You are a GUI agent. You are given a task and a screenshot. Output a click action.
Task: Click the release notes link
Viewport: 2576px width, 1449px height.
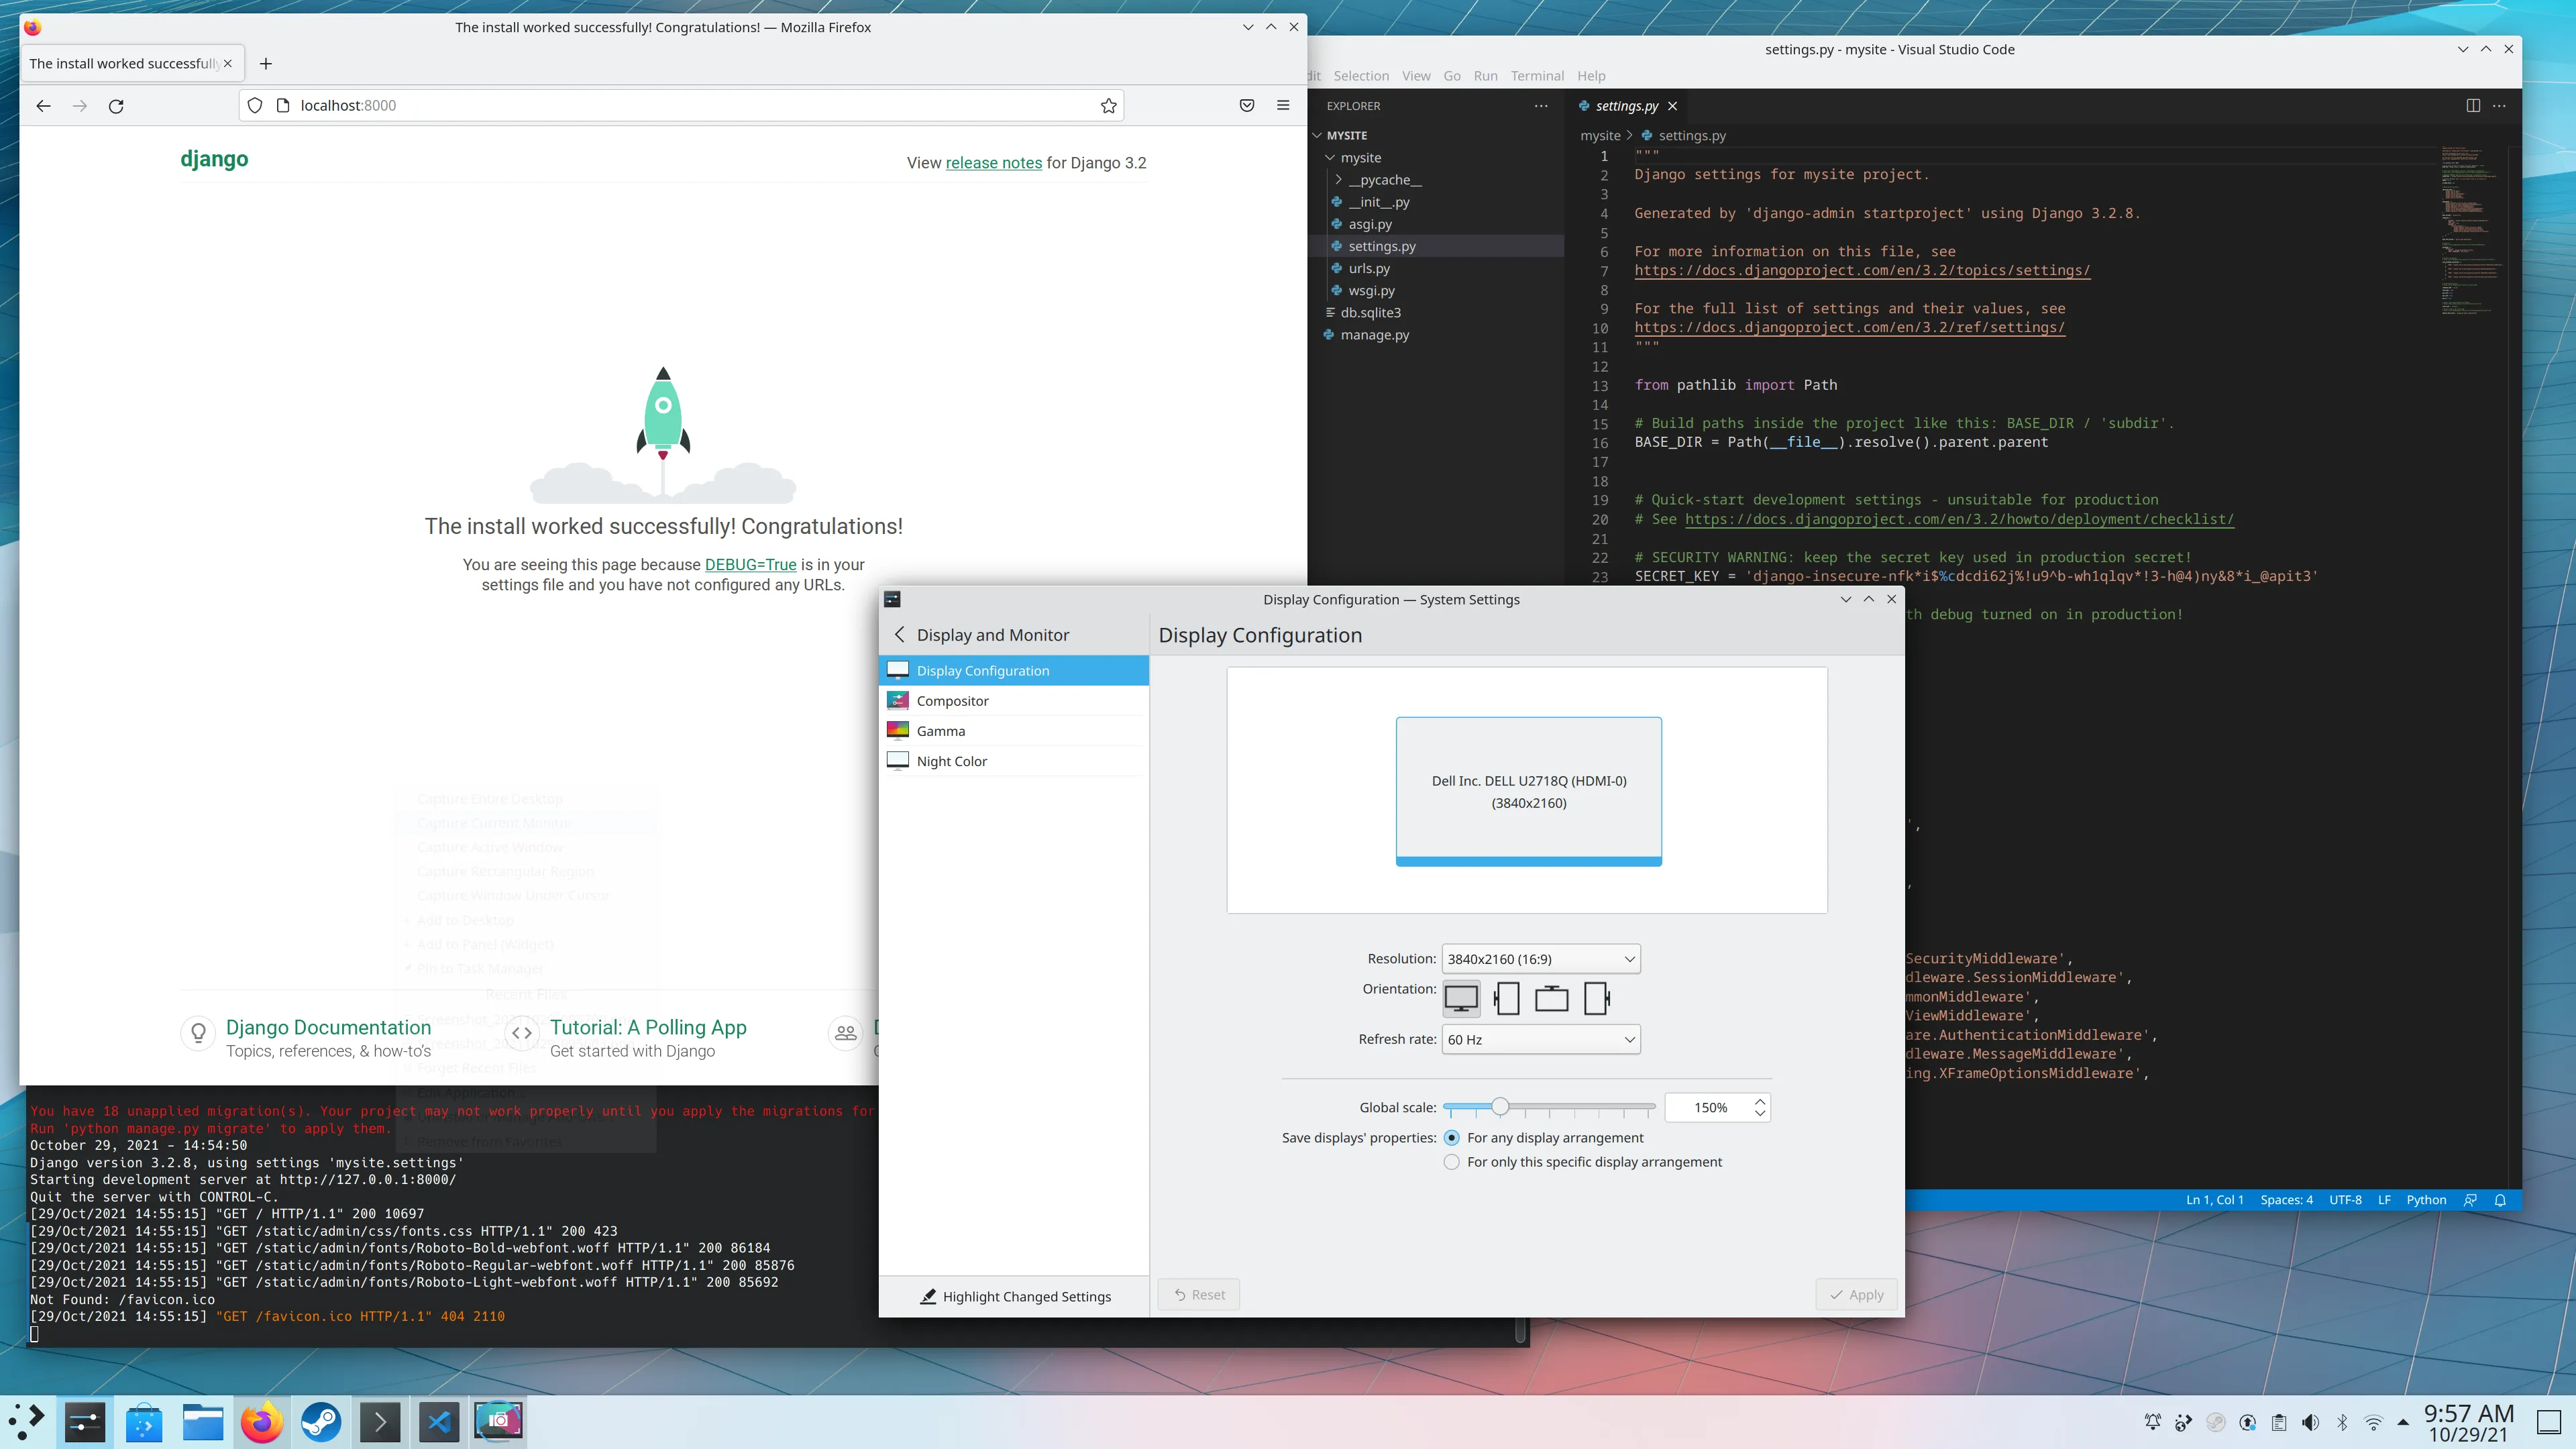pyautogui.click(x=992, y=162)
